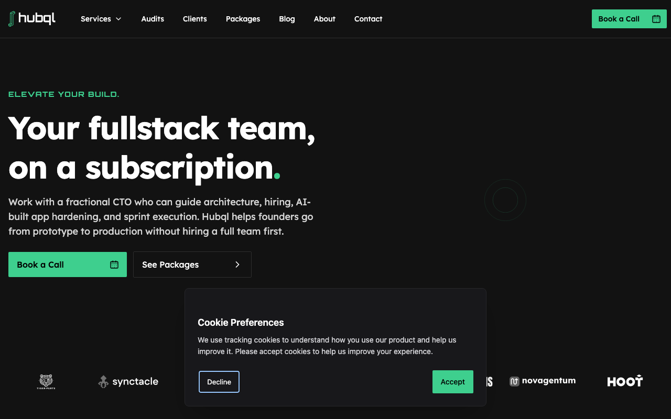Decline tracking cookies
This screenshot has height=419, width=671.
[219, 382]
